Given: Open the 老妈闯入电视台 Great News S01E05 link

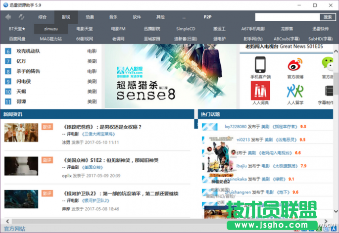Looking at the screenshot, I should click(x=284, y=47).
